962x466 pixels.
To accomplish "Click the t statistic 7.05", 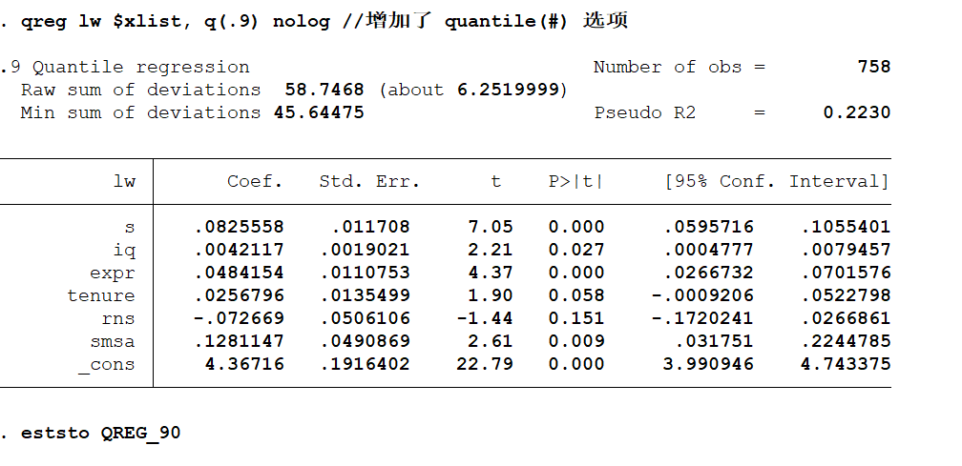I will click(491, 227).
